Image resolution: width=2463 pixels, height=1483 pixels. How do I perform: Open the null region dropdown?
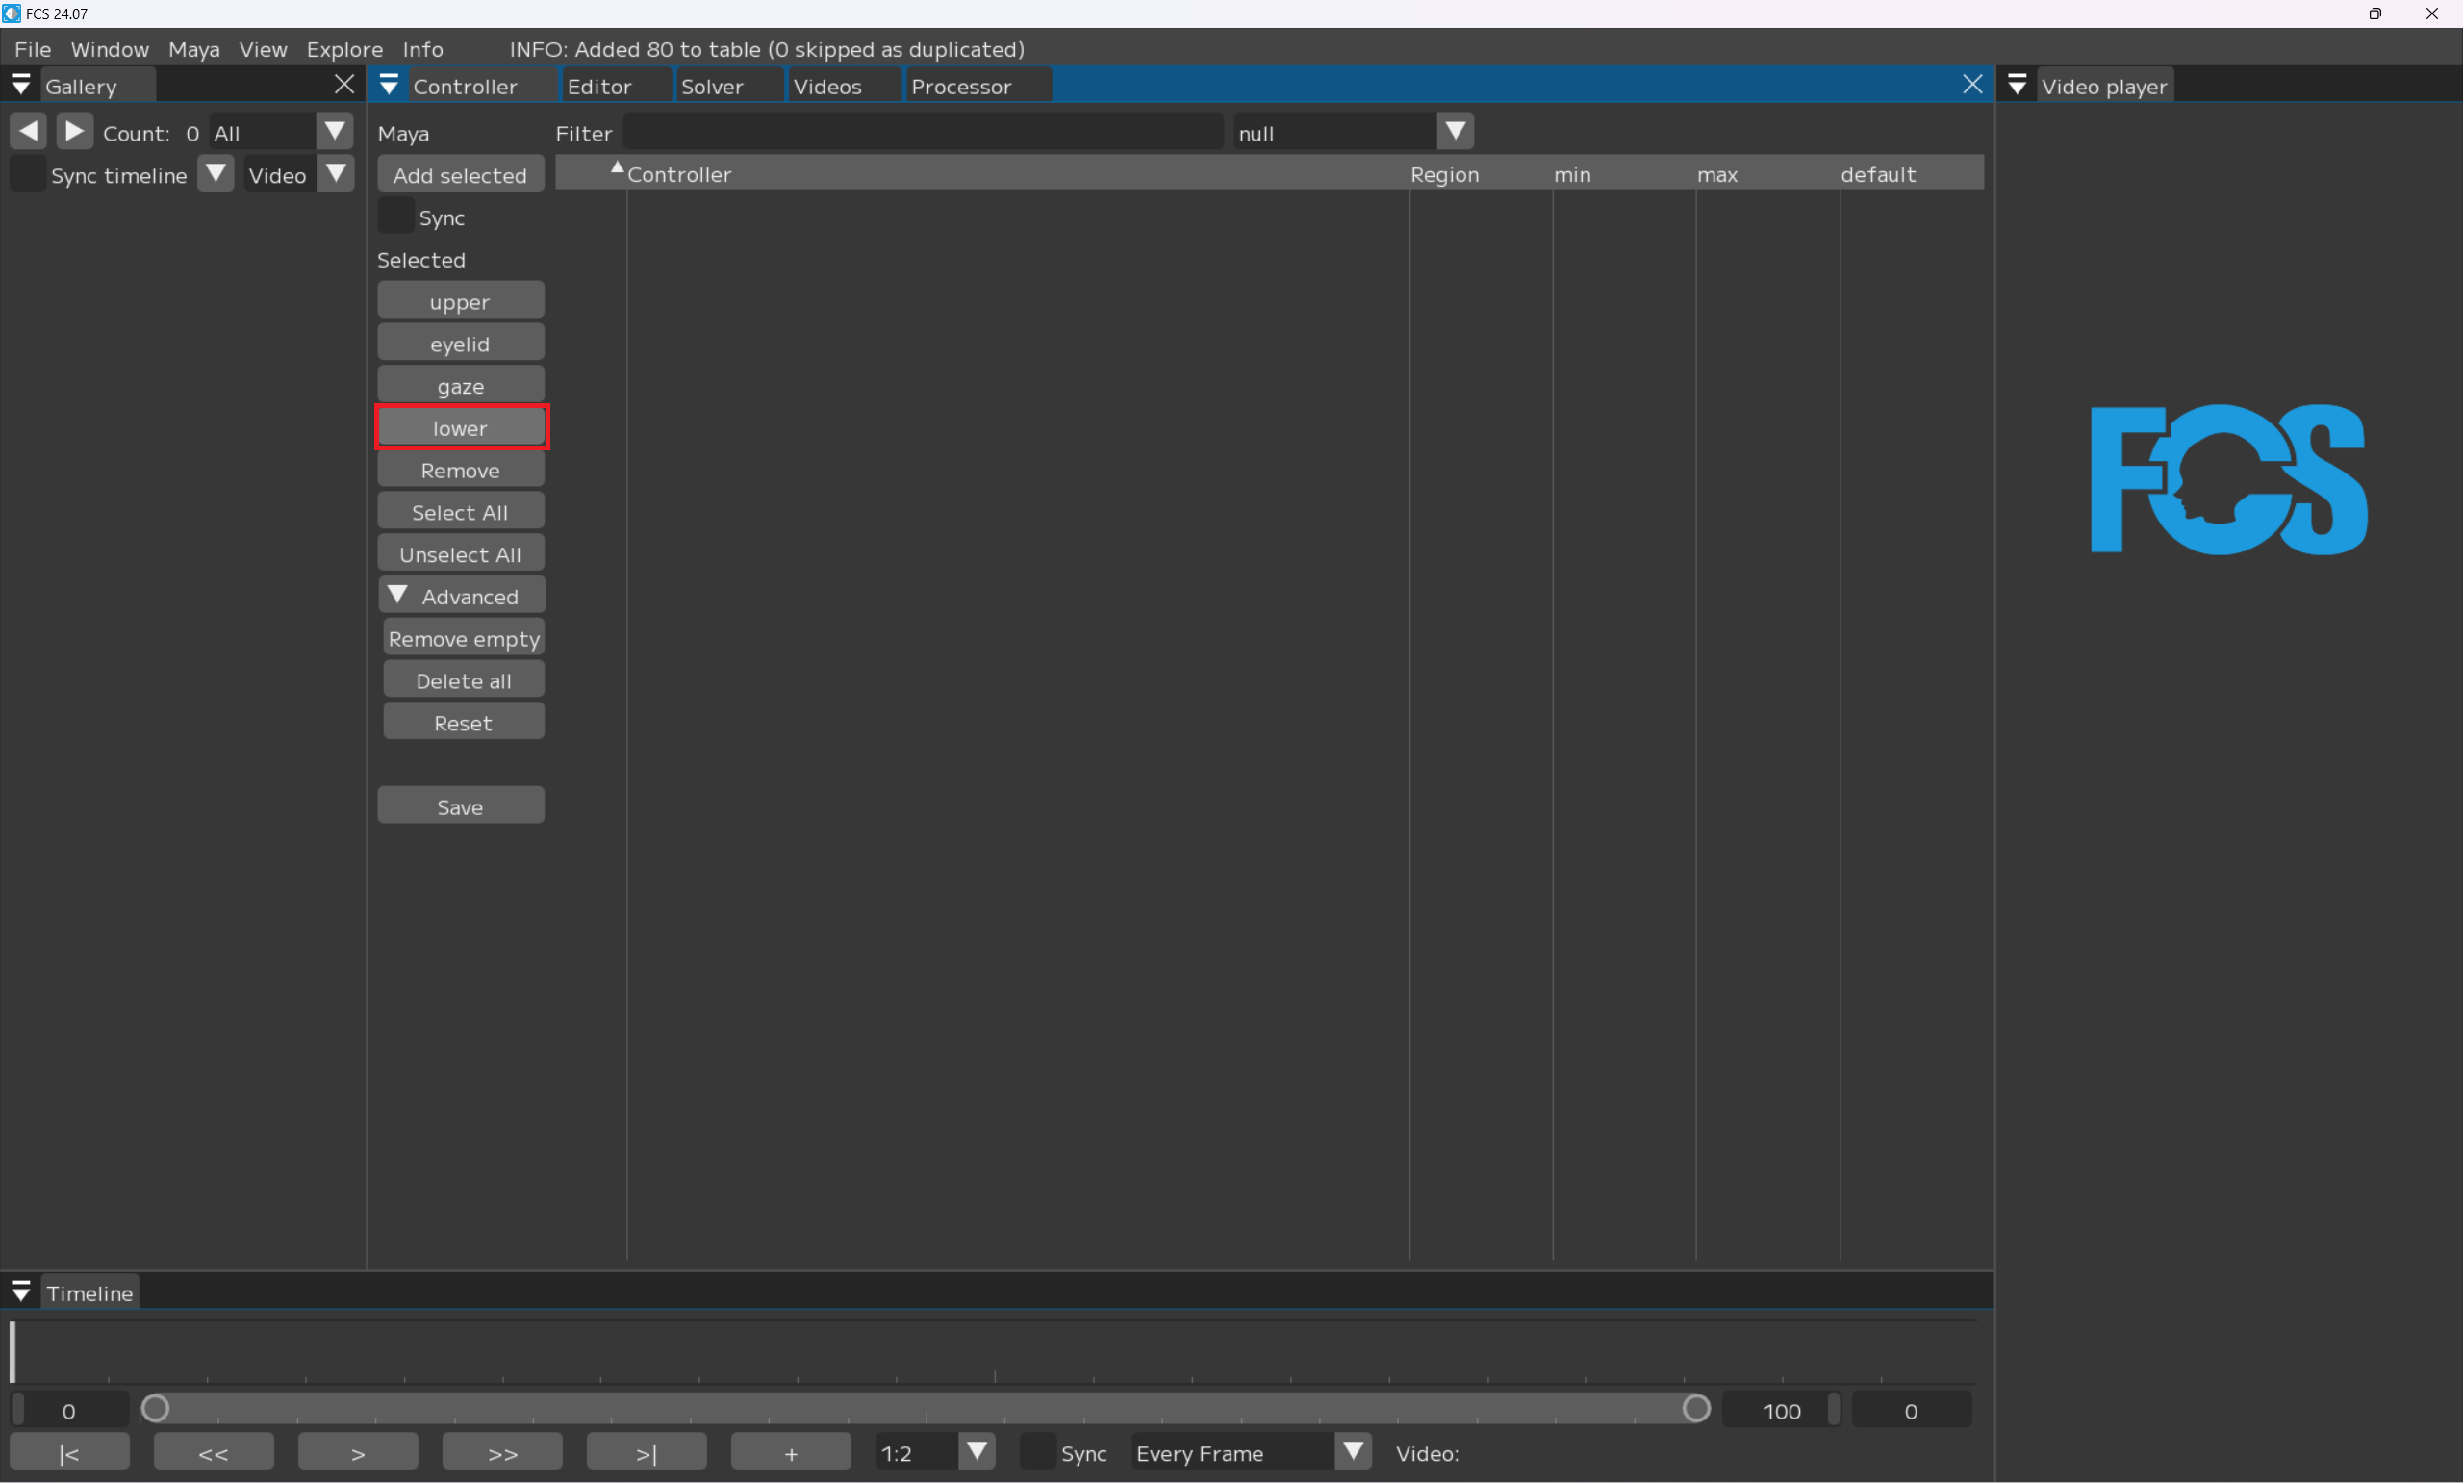point(1455,132)
